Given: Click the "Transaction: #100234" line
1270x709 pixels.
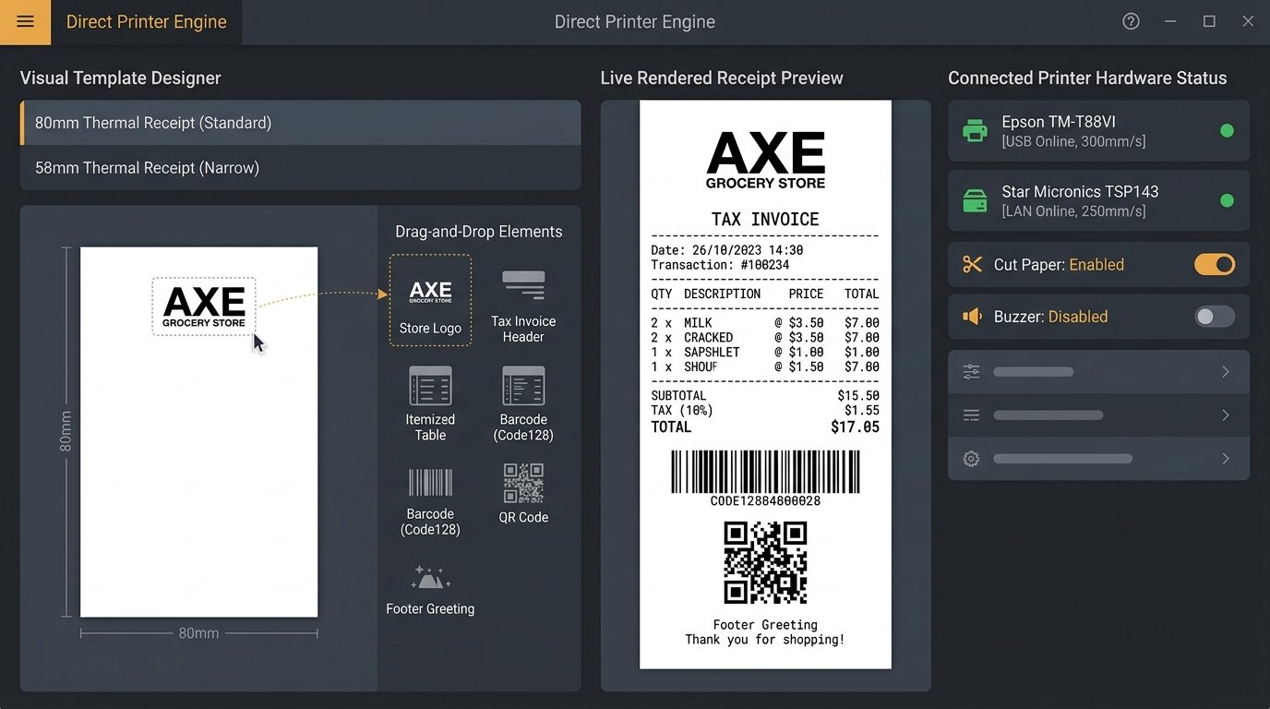Looking at the screenshot, I should 719,265.
